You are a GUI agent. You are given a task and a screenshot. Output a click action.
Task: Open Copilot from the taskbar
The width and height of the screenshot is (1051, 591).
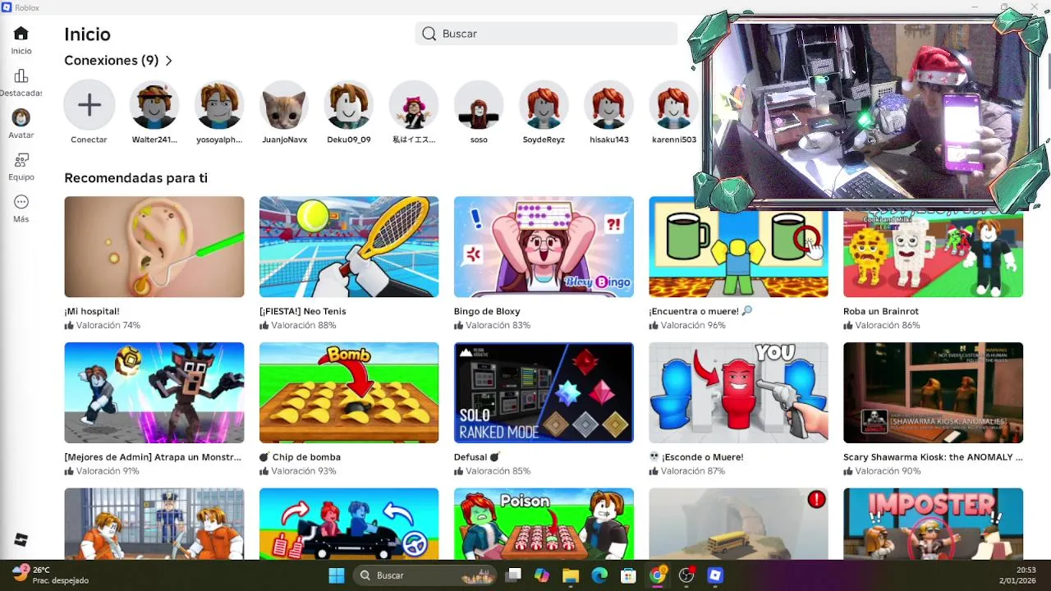[x=542, y=575]
